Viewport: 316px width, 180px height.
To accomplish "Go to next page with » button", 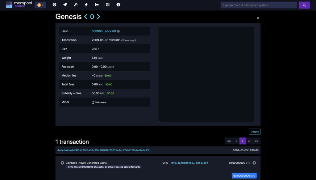I will pos(249,141).
